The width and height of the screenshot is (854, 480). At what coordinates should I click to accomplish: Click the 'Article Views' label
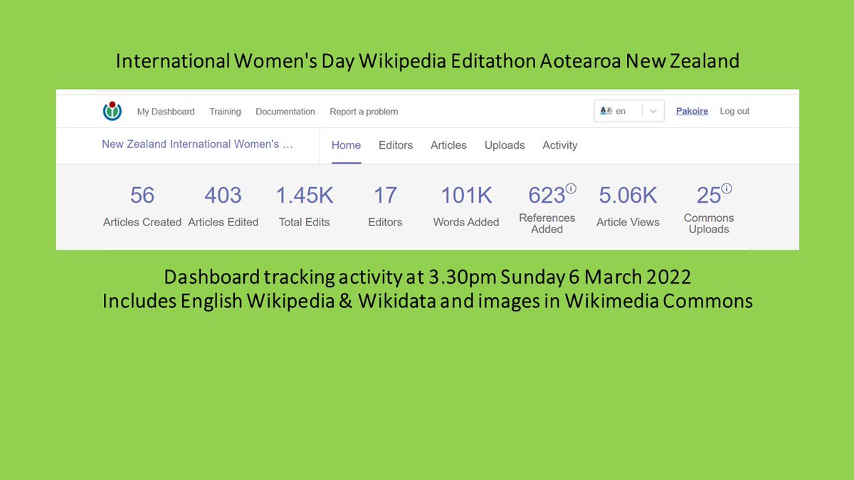coord(628,223)
